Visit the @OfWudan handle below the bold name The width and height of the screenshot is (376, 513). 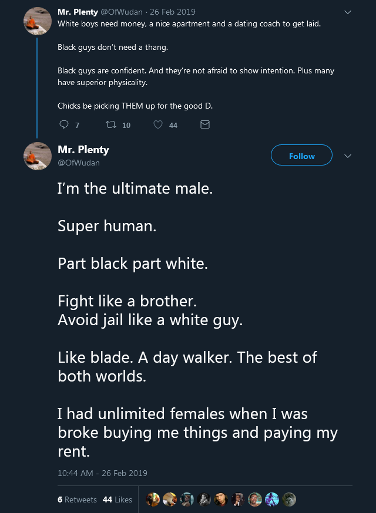pos(78,163)
